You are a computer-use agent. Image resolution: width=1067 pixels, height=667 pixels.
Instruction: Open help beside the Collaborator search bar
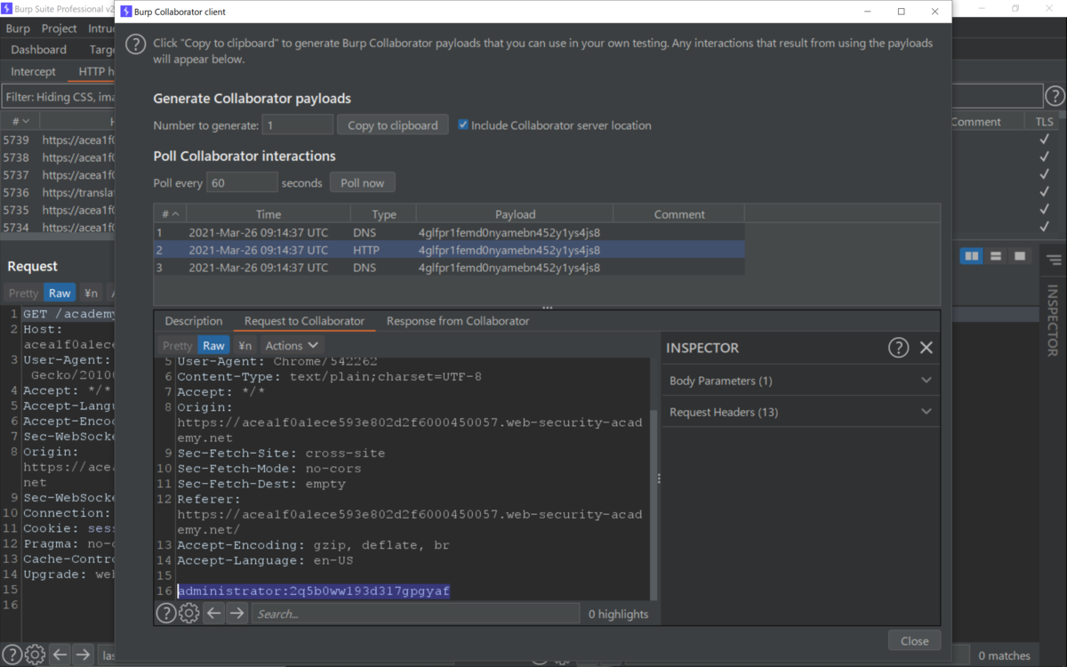pos(165,613)
